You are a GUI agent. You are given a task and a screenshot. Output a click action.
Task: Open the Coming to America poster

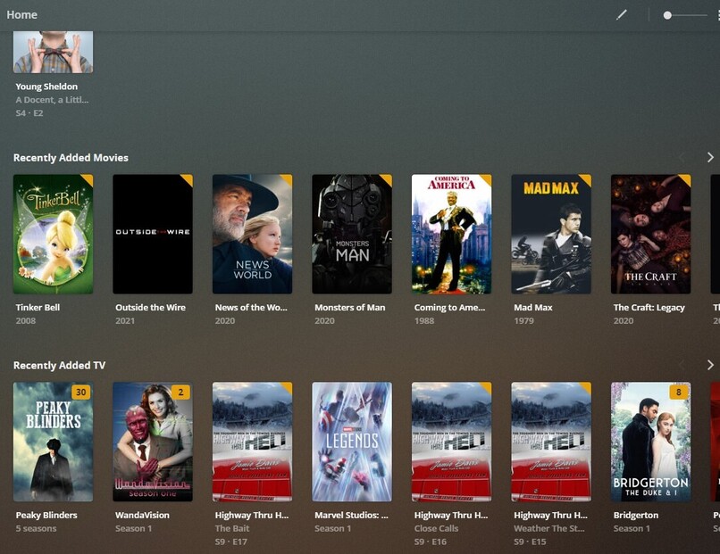(451, 234)
